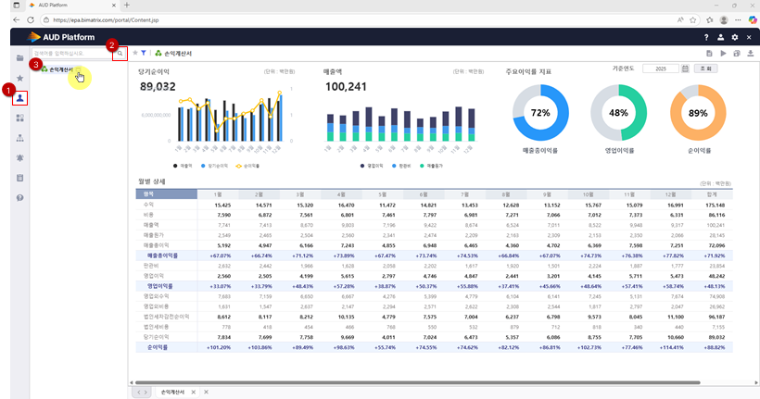Click the 조회 button

(706, 69)
